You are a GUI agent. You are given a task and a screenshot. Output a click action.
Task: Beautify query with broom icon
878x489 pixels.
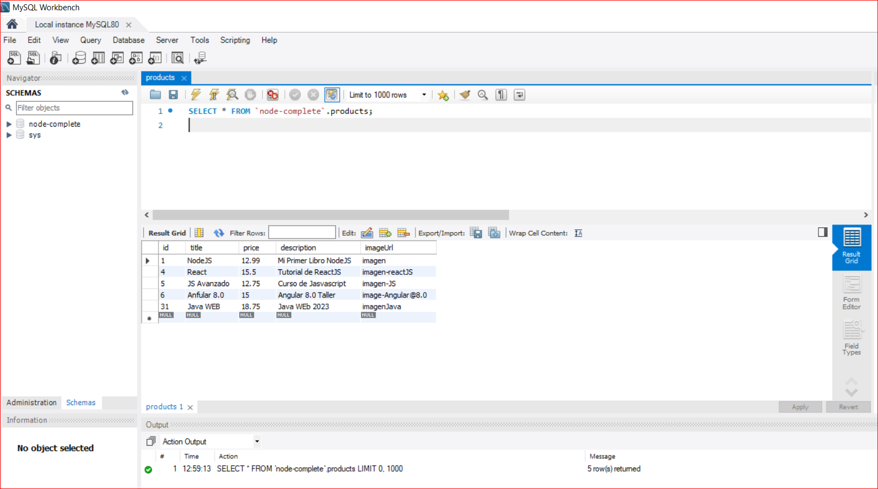click(465, 95)
